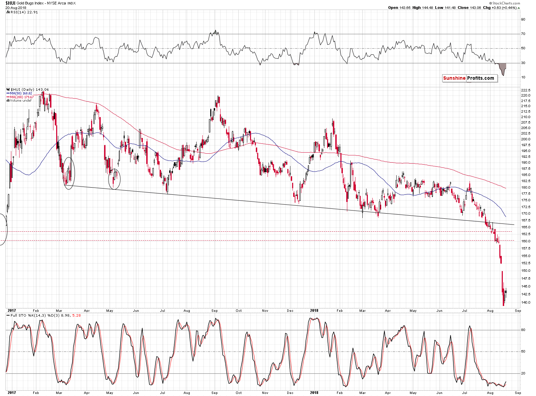Click the price axis label '155.0'
Screen dimensions: 536x396
click(x=526, y=256)
